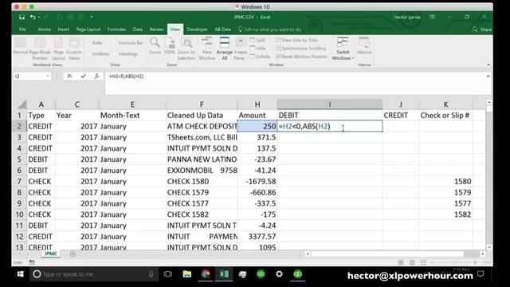Toggle the Ruler checkbox
510x287 pixels.
point(88,42)
